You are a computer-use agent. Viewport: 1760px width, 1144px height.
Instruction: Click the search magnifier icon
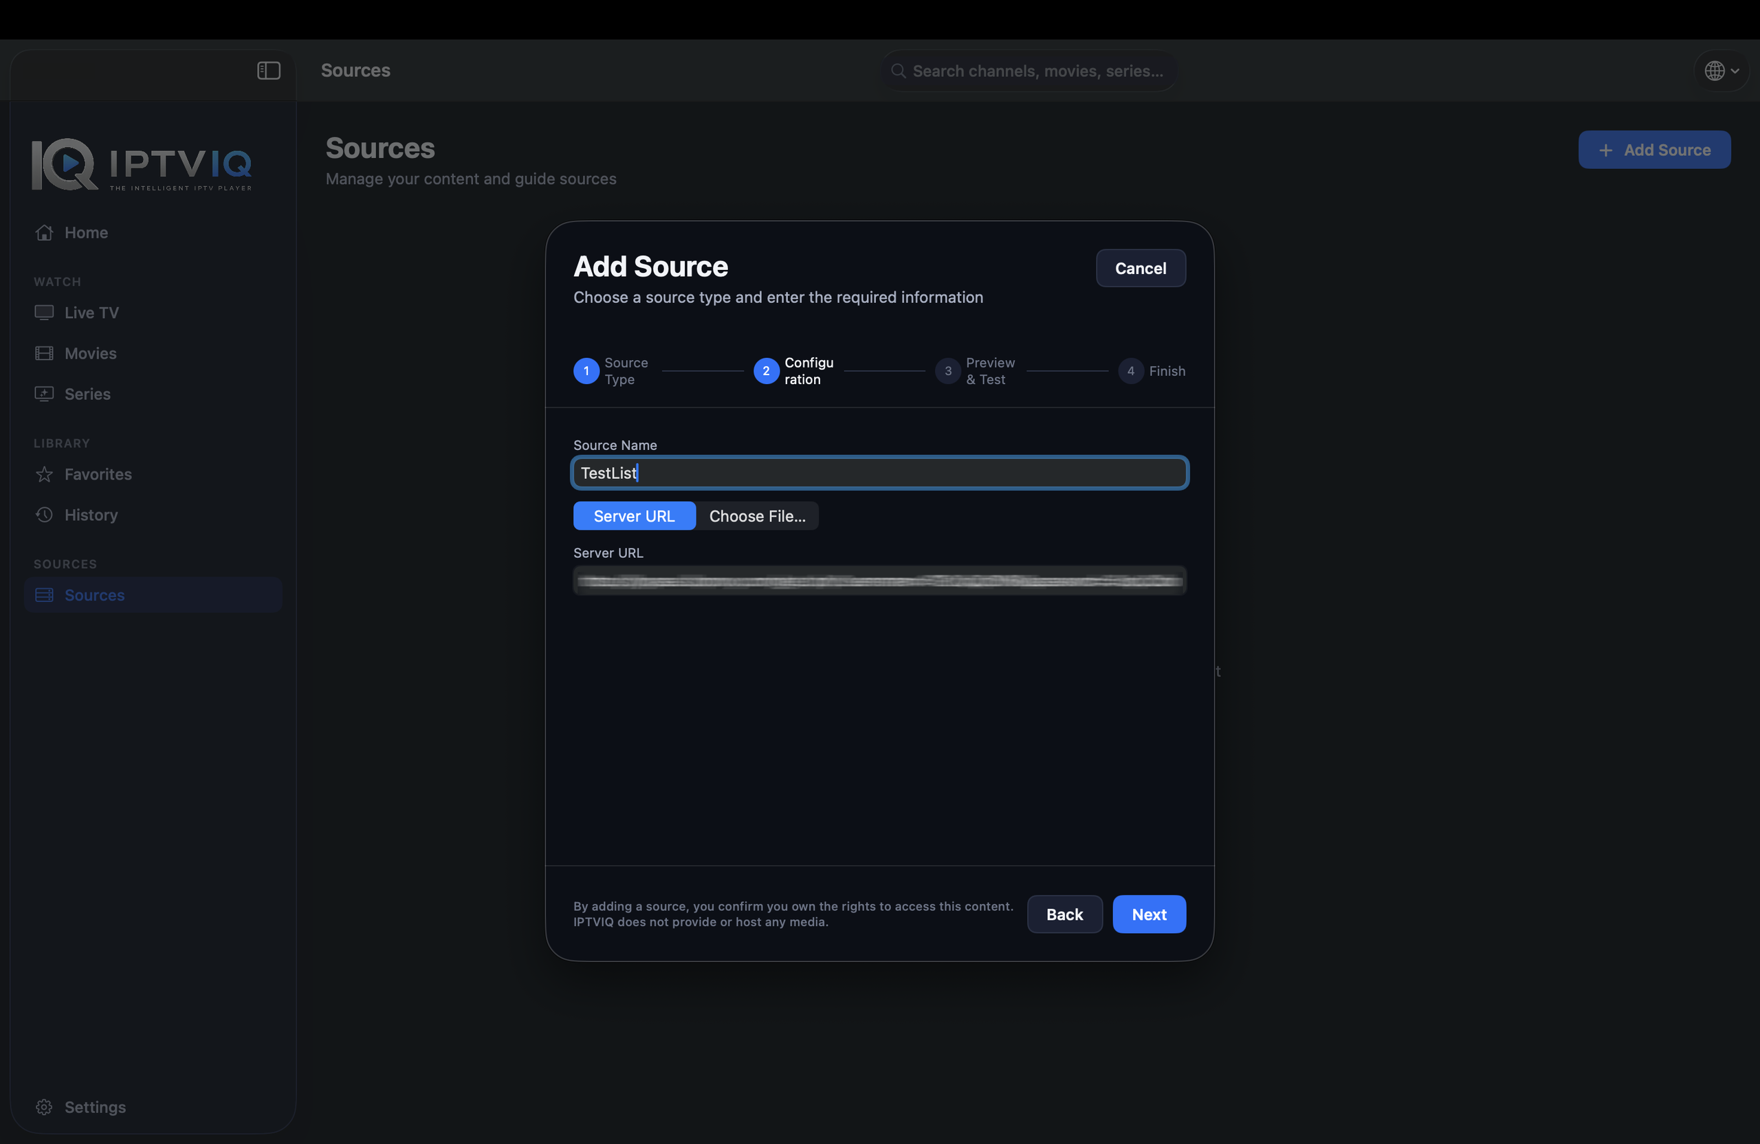coord(899,71)
